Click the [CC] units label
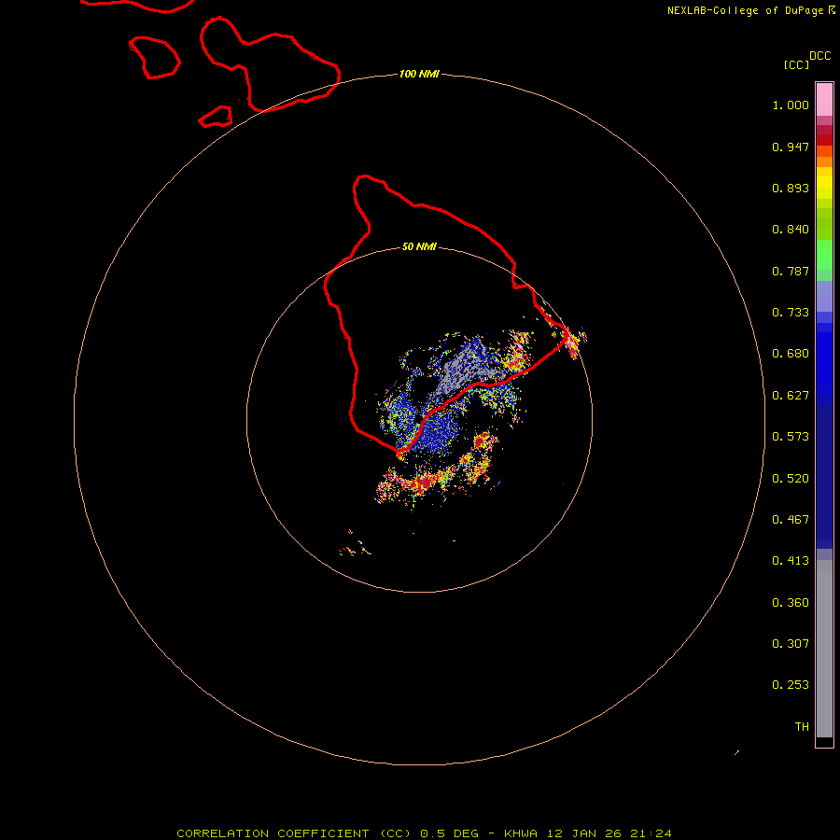This screenshot has width=840, height=840. pyautogui.click(x=796, y=64)
